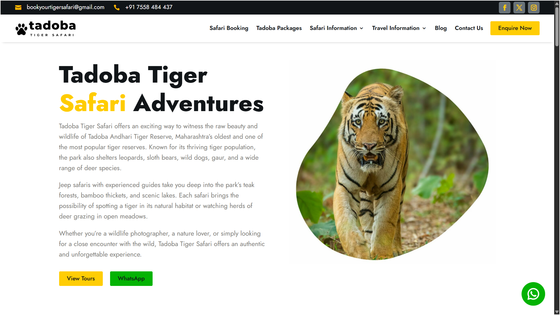Click the bookyourtigersafari@gmail.com email link
This screenshot has height=315, width=560.
[x=66, y=7]
